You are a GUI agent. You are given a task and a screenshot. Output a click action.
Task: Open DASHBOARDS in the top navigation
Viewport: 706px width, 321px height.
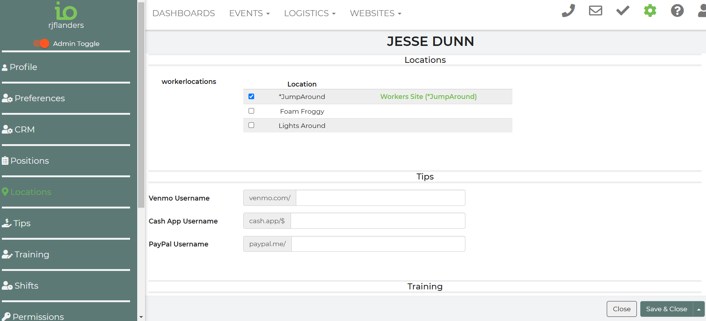(x=183, y=13)
